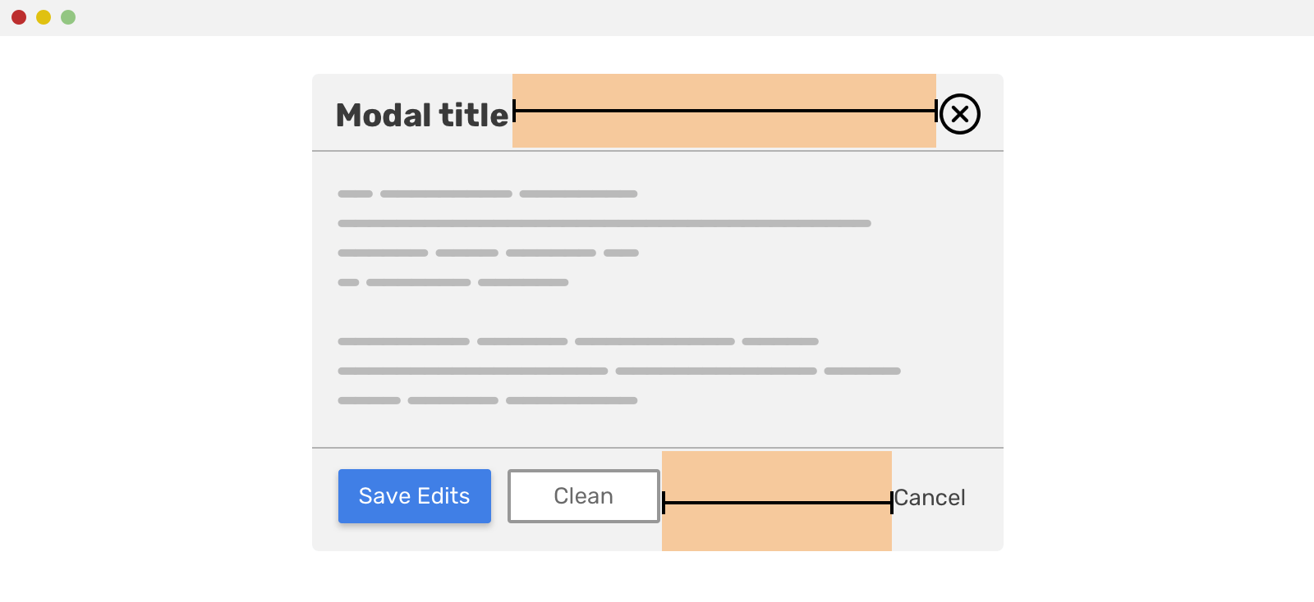
Task: Select the Clean outlined button
Action: point(584,496)
